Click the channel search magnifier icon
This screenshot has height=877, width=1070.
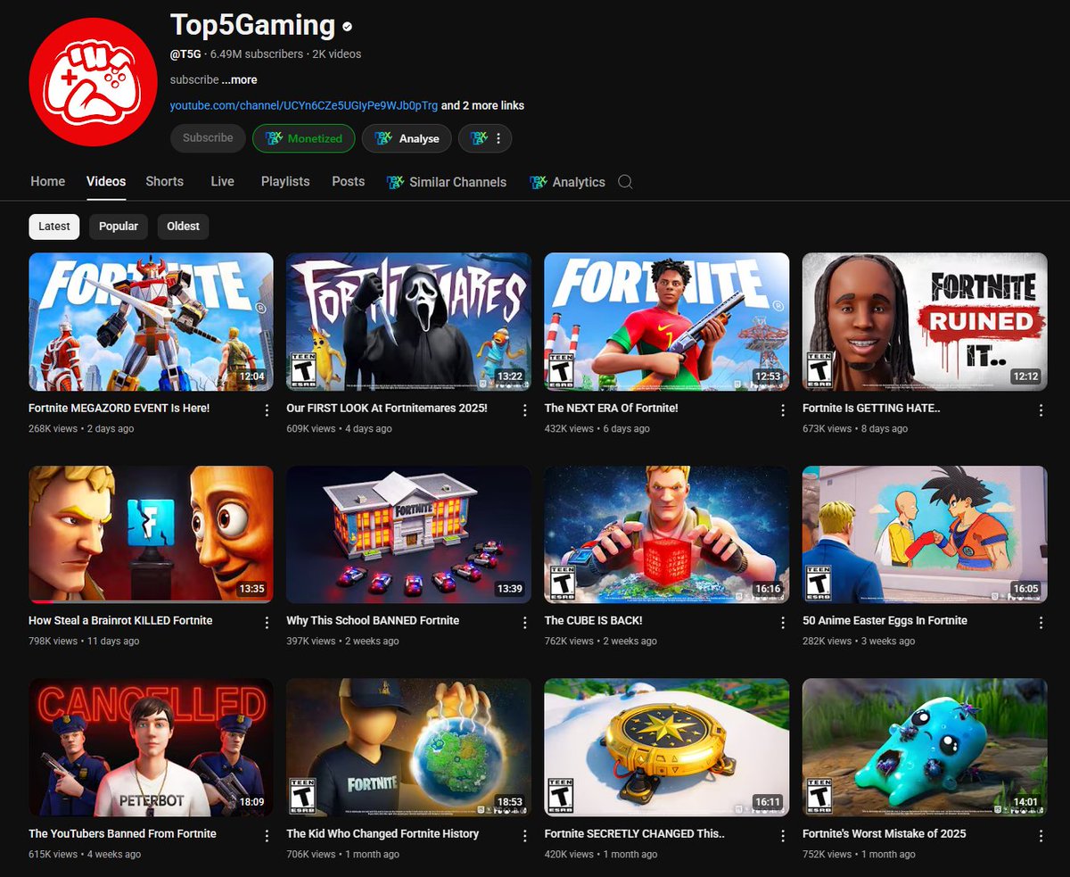[625, 182]
